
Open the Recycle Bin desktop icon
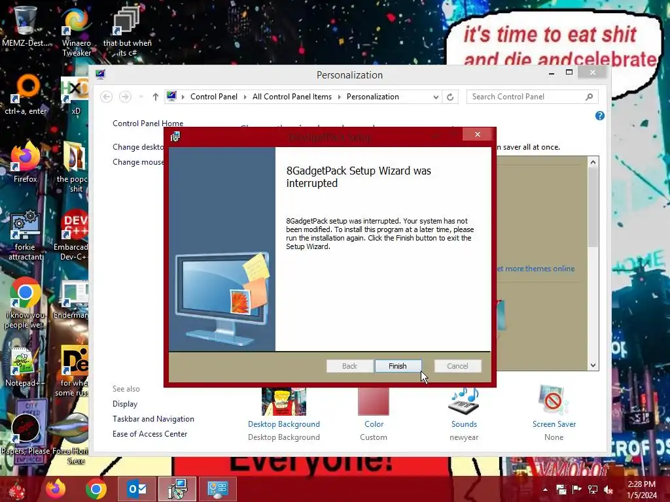coord(25,25)
